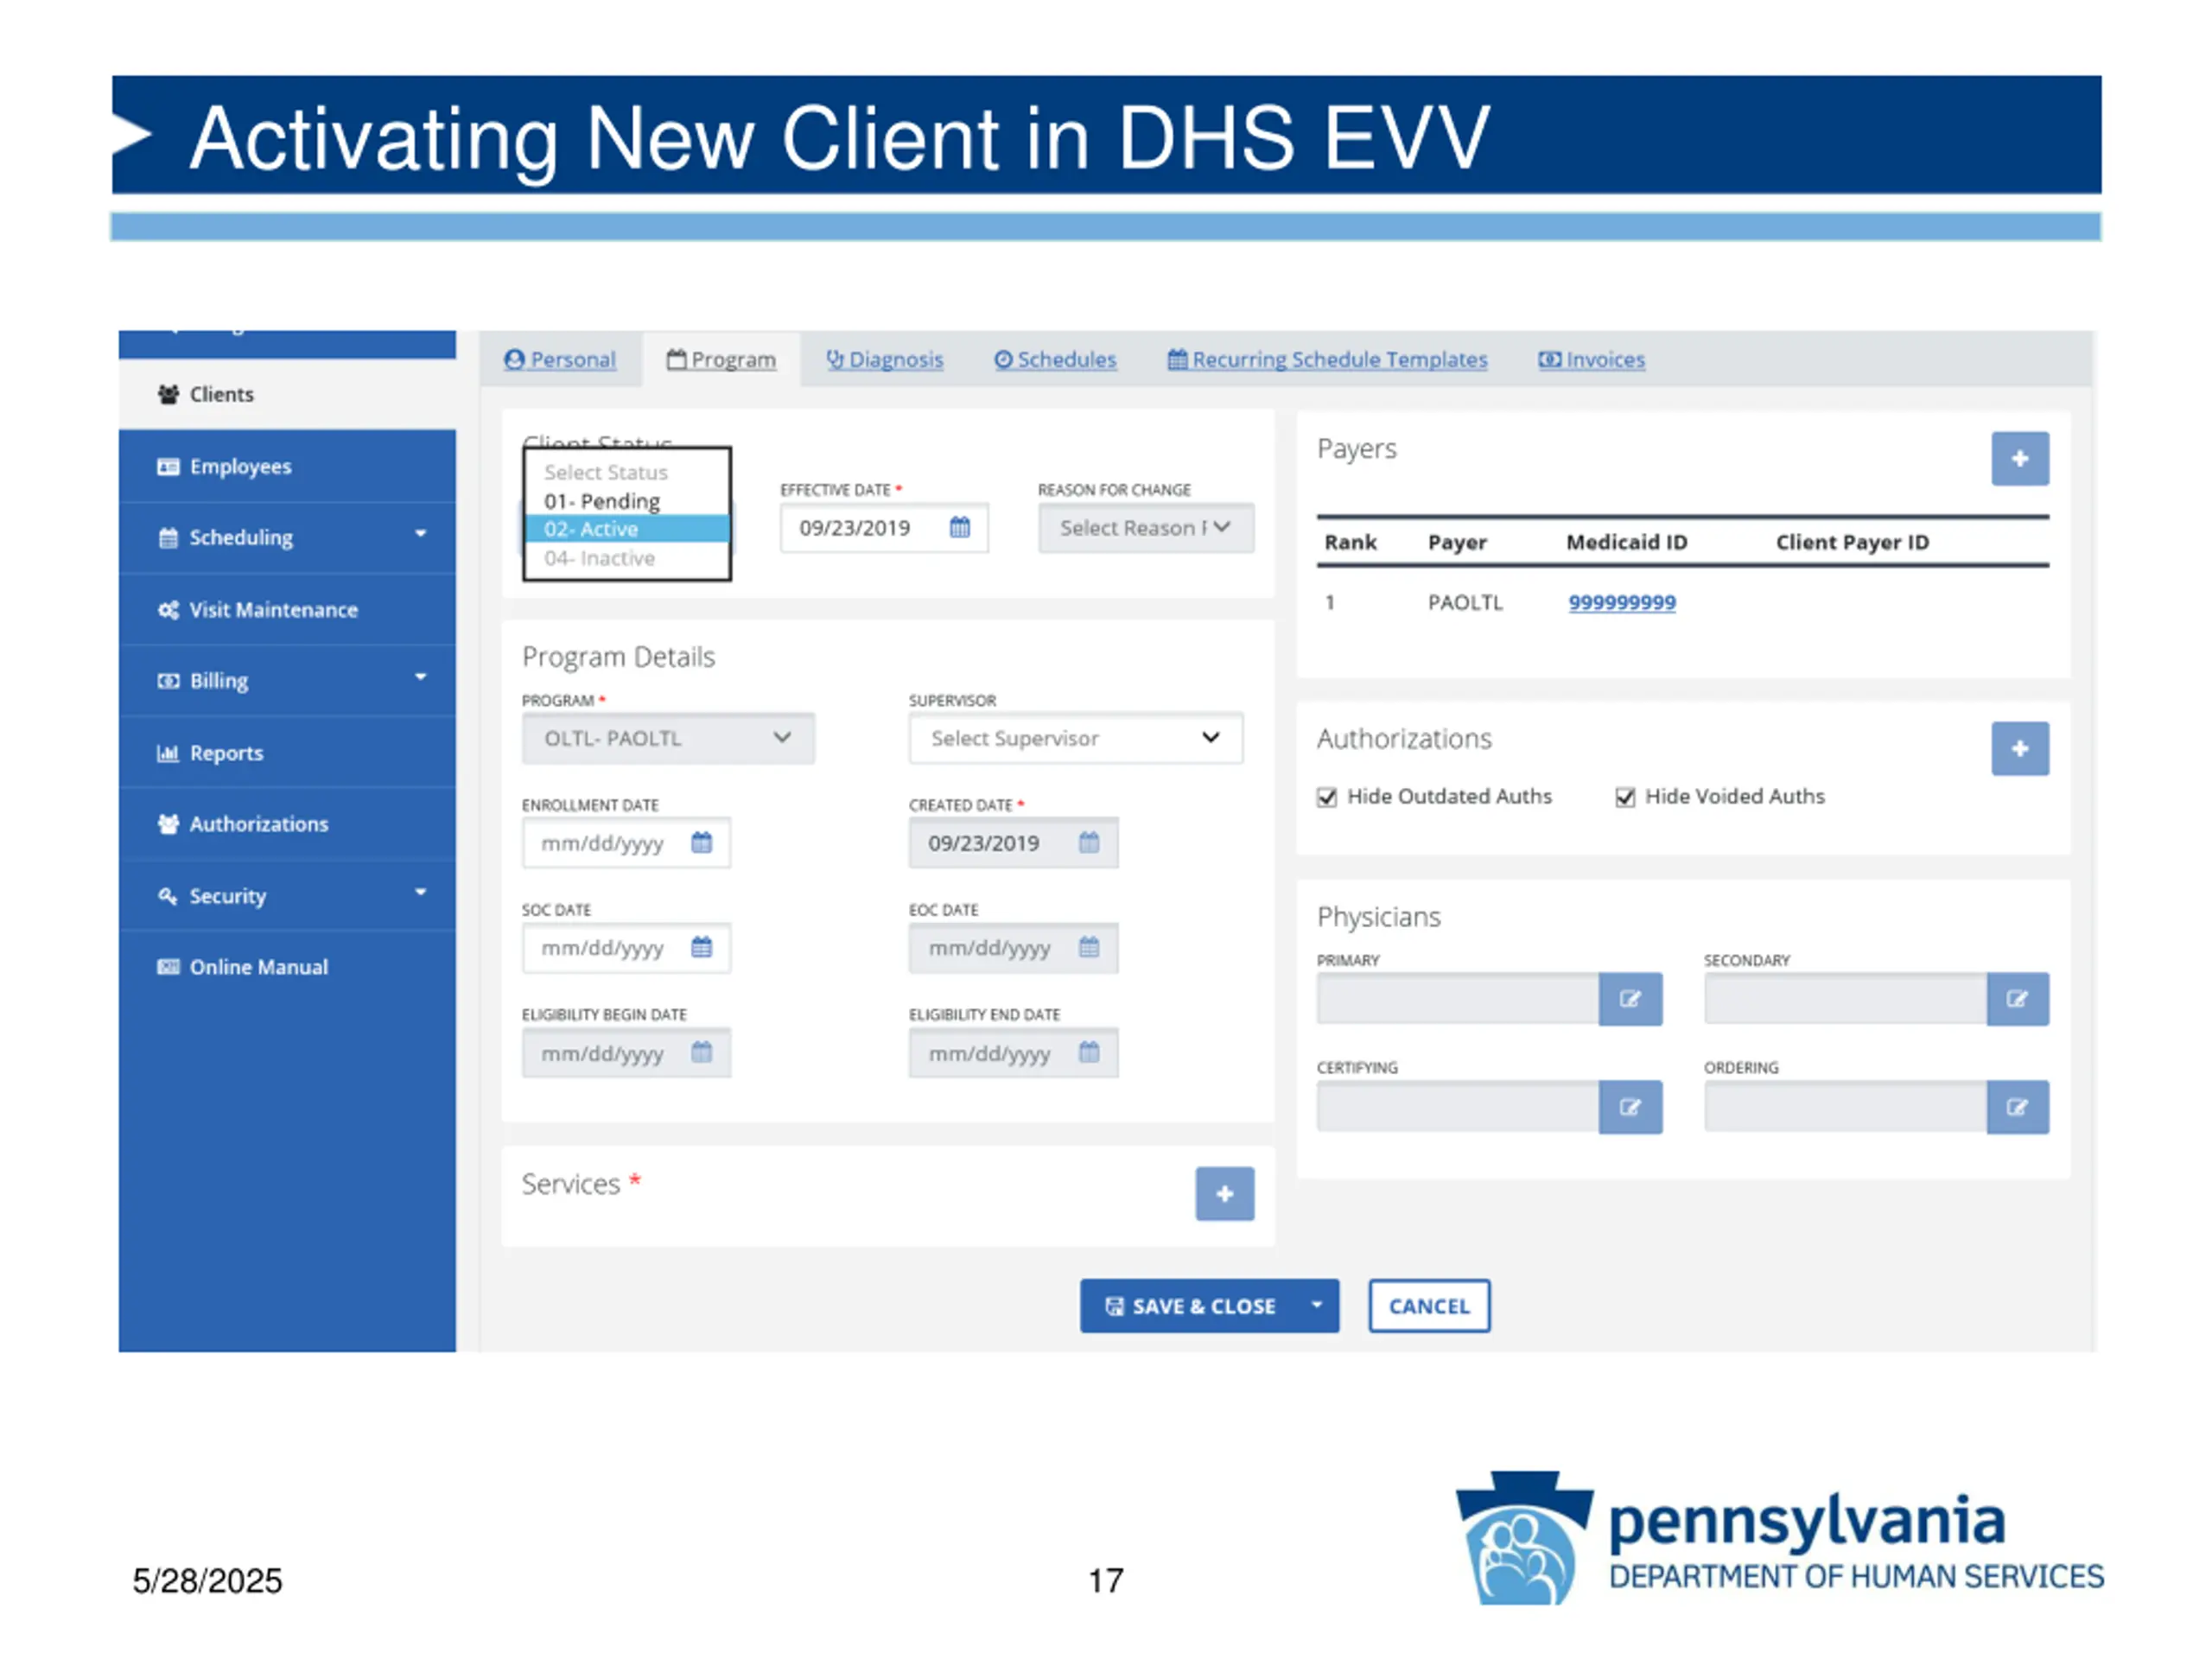Select the 01- Pending status option
The height and width of the screenshot is (1659, 2212).
tap(627, 501)
